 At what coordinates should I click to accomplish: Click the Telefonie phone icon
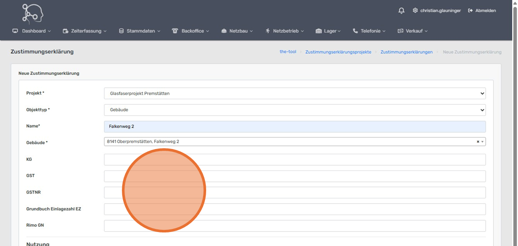click(355, 31)
